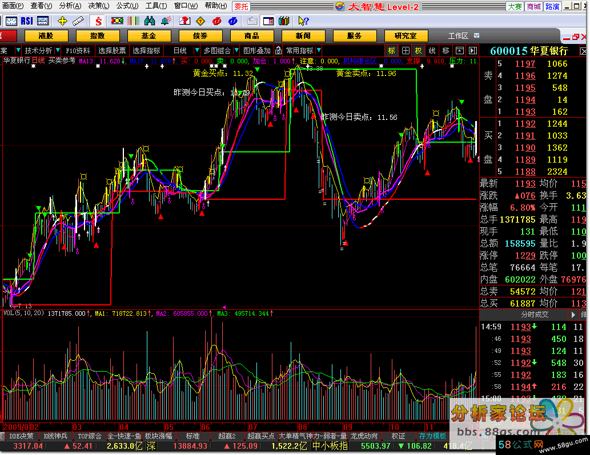
Task: Click the help cursor question-mark icon
Action: 303,21
